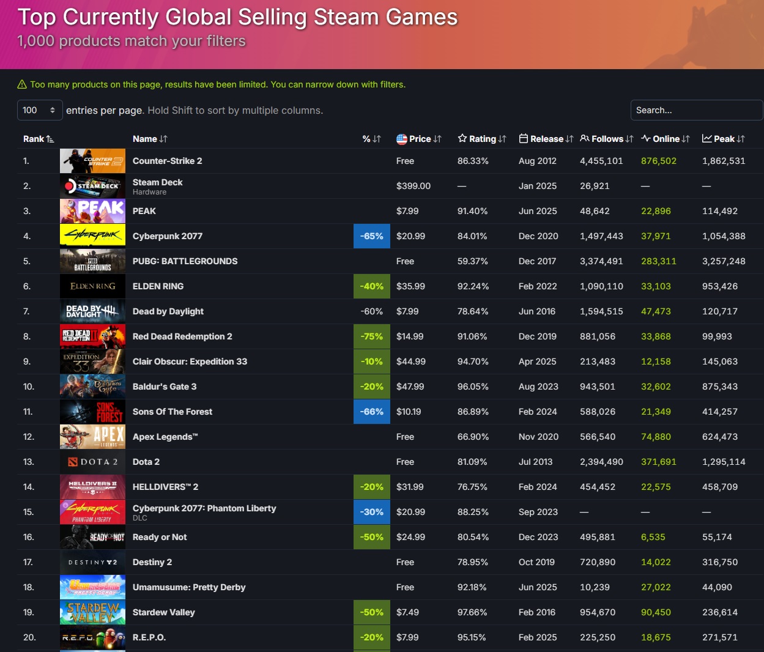The width and height of the screenshot is (764, 652).
Task: Select the 3,257,248 PUBG peak value
Action: (x=724, y=261)
